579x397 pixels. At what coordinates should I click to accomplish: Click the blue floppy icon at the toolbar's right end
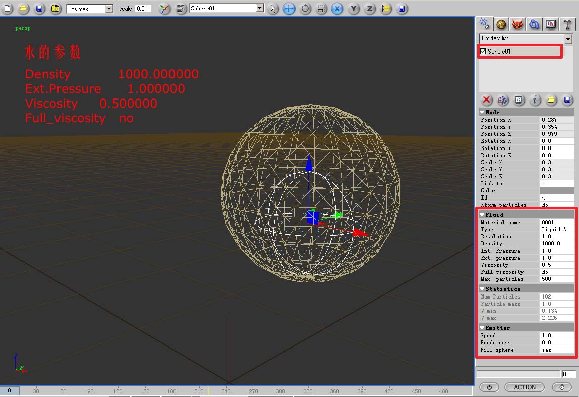coord(402,8)
